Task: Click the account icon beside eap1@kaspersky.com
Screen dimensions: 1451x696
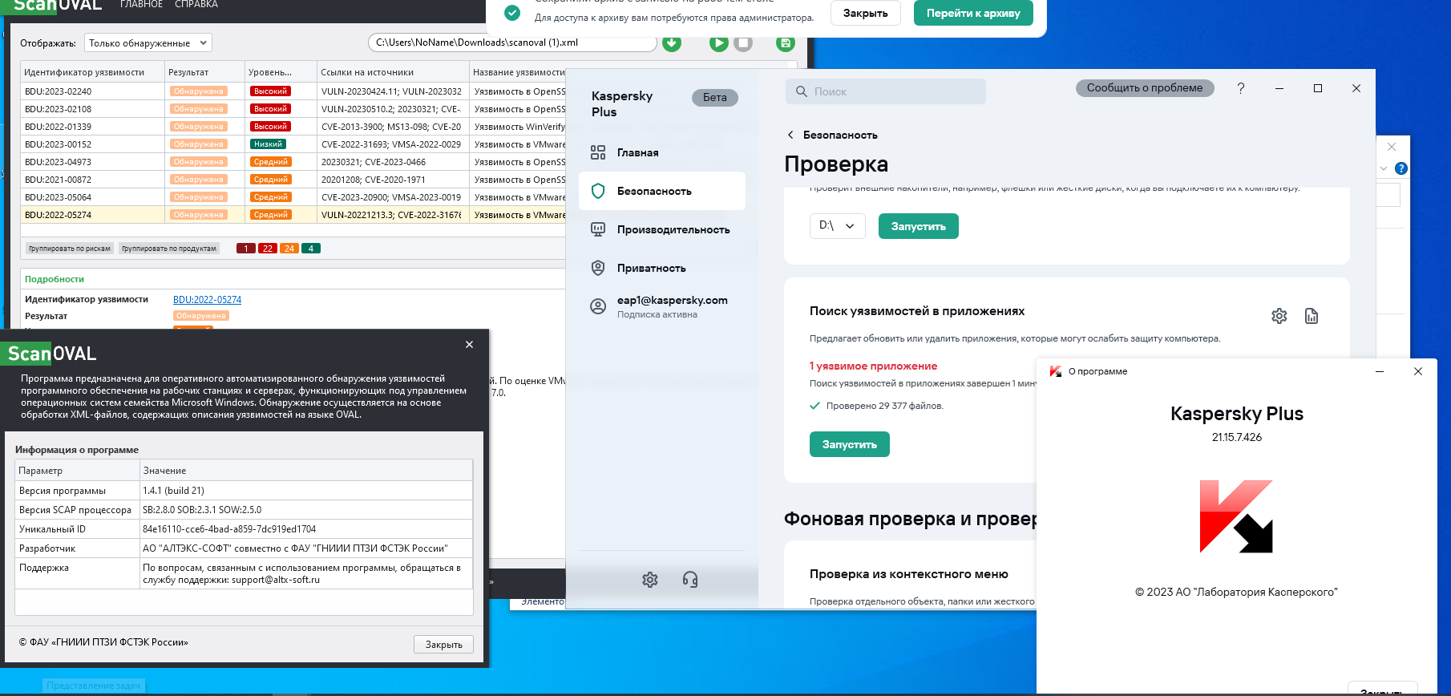Action: coord(598,306)
